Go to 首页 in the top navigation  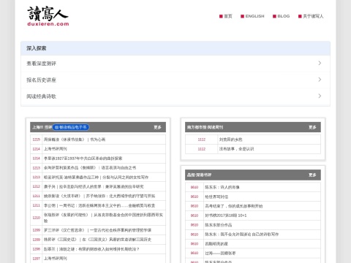[x=226, y=16]
